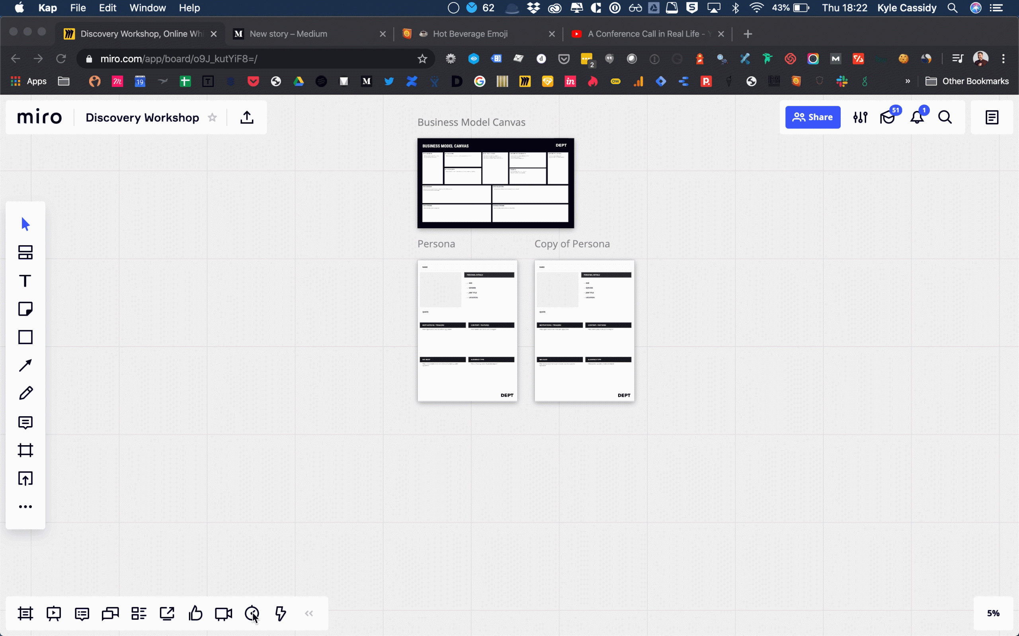Select the Connection Line arrow tool
The image size is (1019, 636).
coord(25,365)
